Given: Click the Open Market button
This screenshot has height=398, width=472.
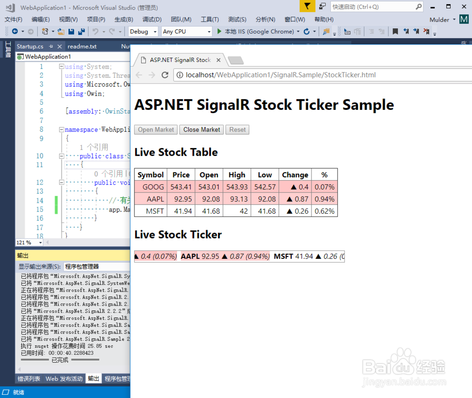Looking at the screenshot, I should [156, 130].
